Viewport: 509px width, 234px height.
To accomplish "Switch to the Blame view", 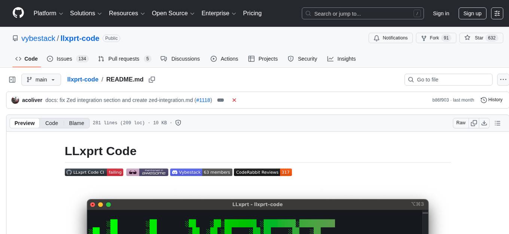I will (76, 123).
